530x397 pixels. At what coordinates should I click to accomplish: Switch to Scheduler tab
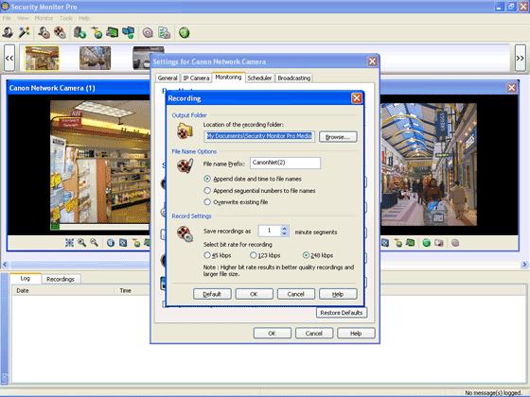click(259, 78)
